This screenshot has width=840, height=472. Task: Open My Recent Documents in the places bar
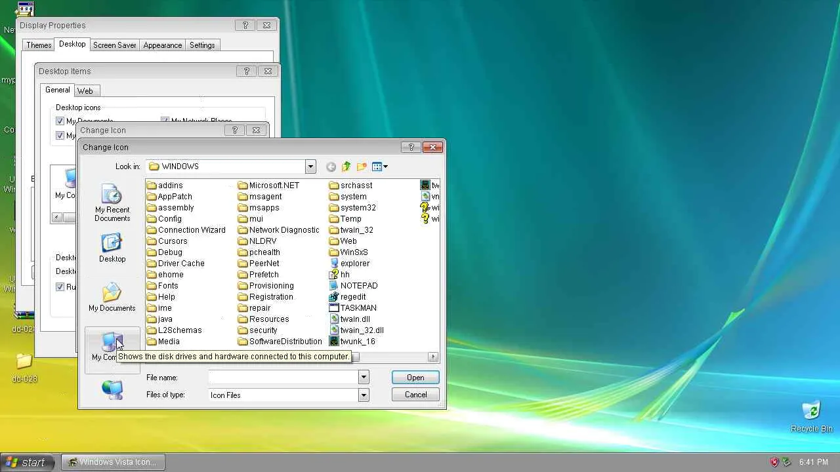coord(112,203)
